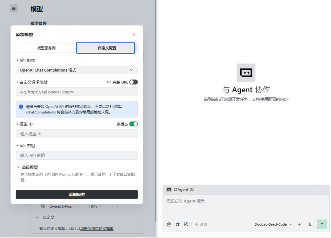
Task: Click the TRAE cell in Qwen3.6-Plus row
Action: [x=93, y=207]
